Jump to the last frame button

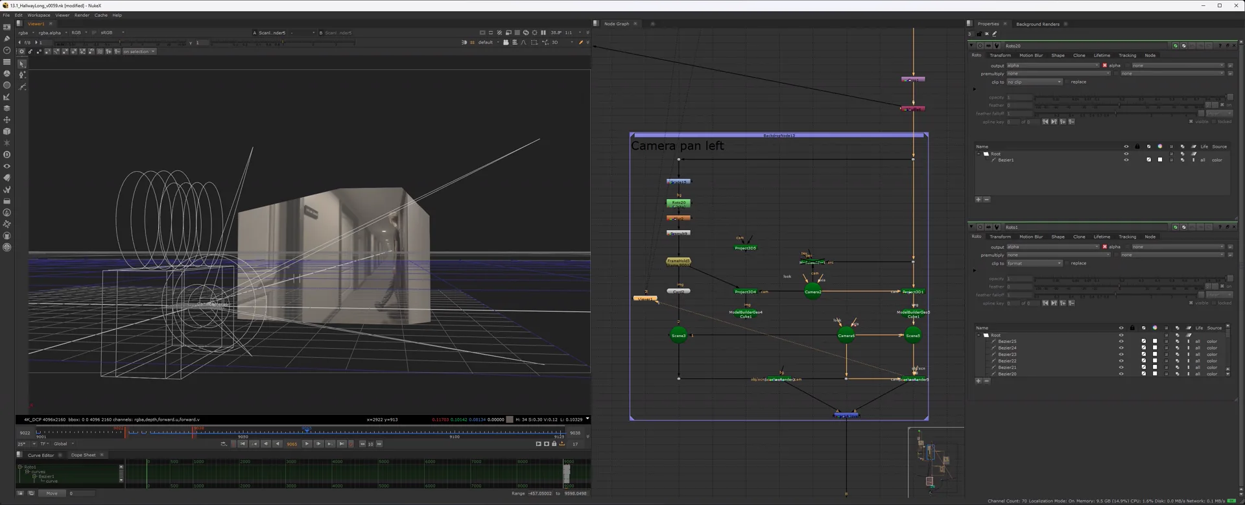[342, 444]
